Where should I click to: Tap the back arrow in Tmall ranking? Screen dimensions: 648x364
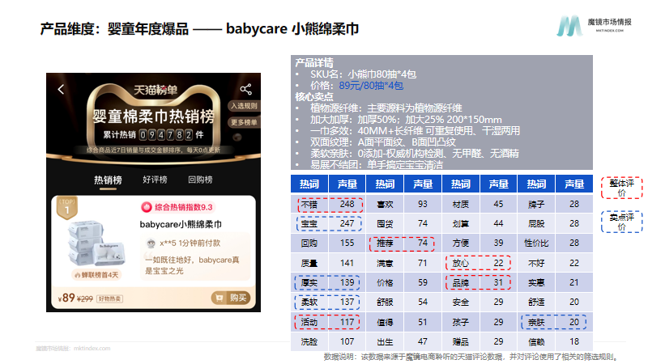[62, 89]
